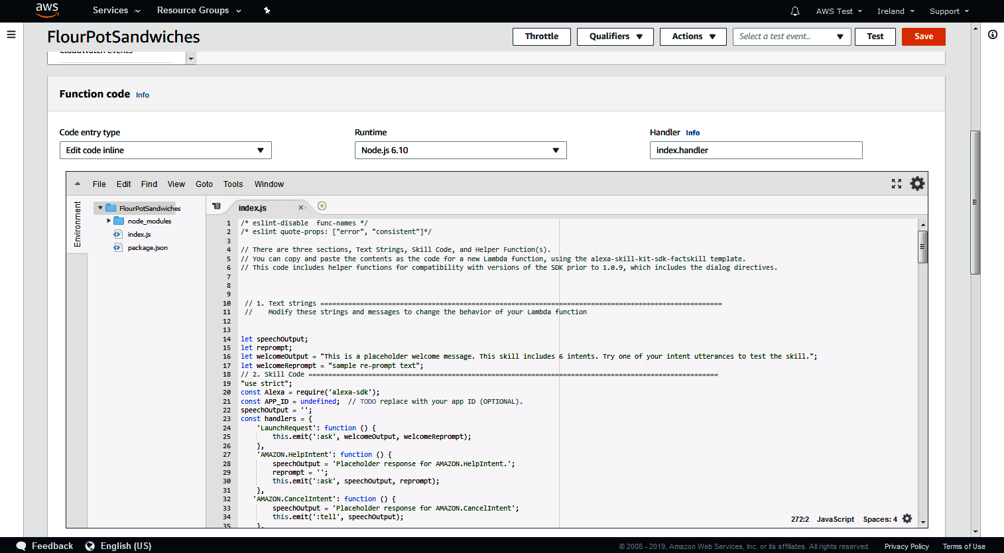Viewport: 1004px width, 553px height.
Task: Click the status bar settings gear icon
Action: [907, 519]
